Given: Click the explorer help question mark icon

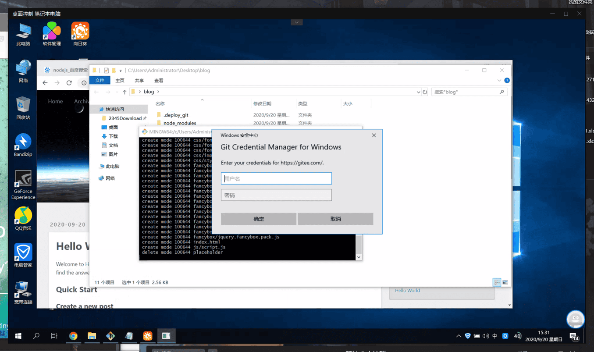Looking at the screenshot, I should [x=507, y=81].
